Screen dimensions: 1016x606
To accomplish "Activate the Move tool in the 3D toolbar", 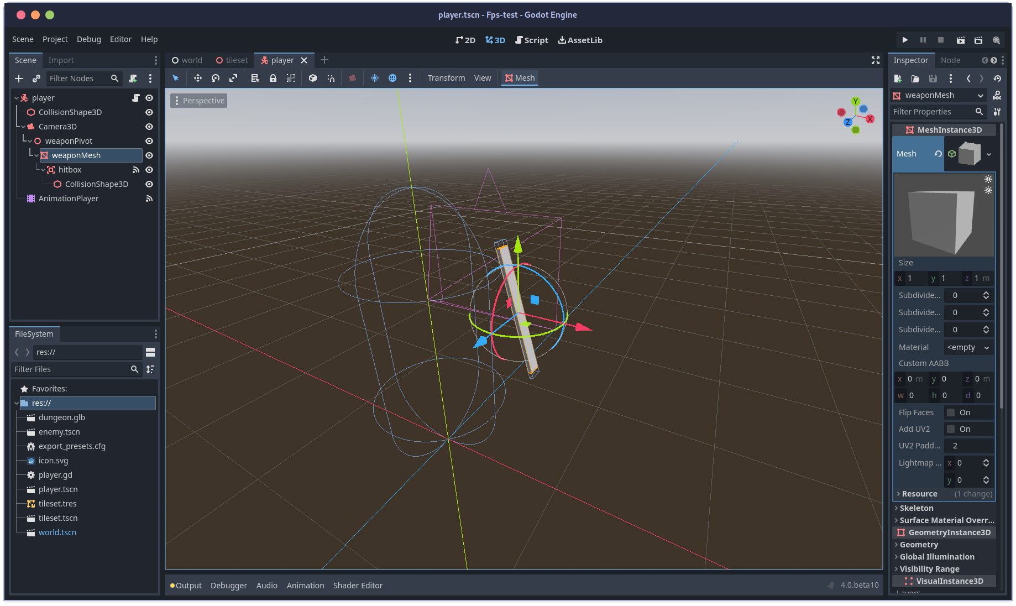I will point(197,78).
